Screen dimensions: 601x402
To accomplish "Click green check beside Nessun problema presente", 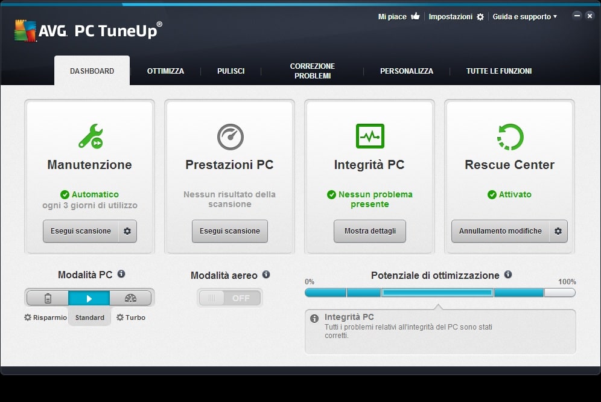I will coord(331,194).
